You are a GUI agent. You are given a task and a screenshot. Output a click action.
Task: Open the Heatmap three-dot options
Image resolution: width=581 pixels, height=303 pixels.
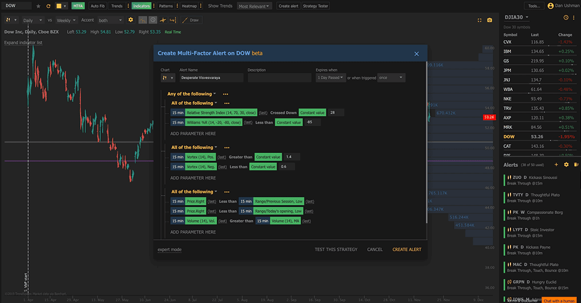point(201,6)
